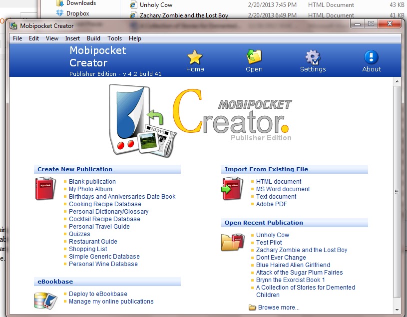
Task: Select Cooking Recipe Database
Action: click(105, 204)
